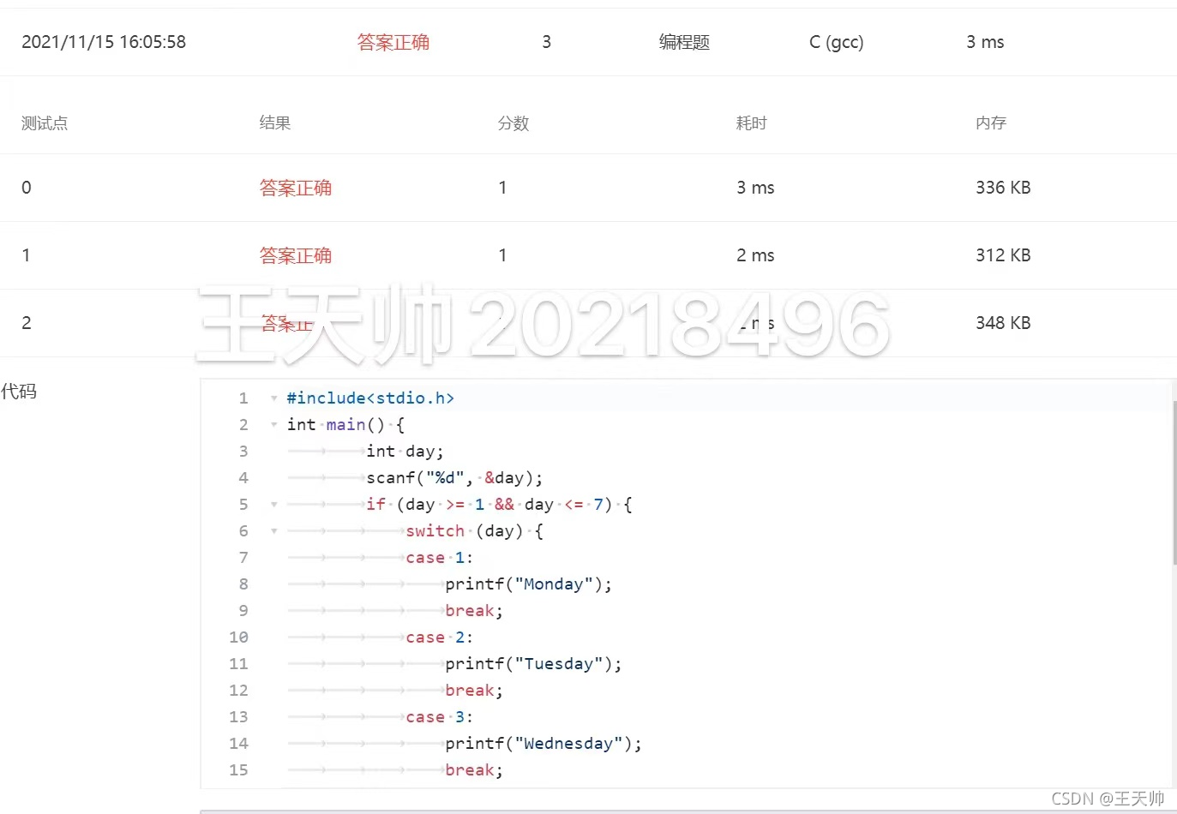Collapse the switch block fold arrow on line 6

tap(273, 531)
